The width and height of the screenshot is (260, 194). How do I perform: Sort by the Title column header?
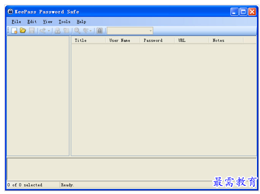(x=89, y=40)
